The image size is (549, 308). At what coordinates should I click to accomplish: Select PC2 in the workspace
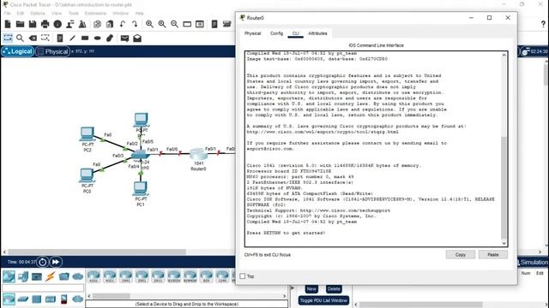(x=87, y=134)
